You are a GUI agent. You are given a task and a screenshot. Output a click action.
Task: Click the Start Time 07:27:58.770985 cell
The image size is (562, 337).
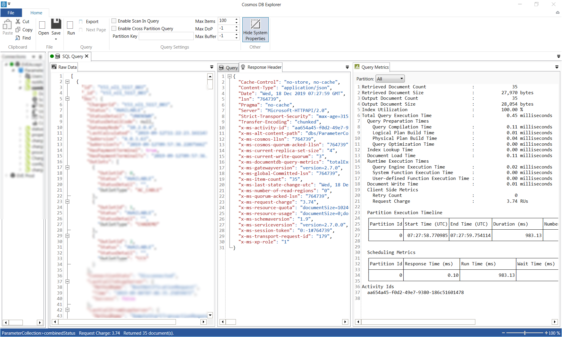(x=426, y=235)
